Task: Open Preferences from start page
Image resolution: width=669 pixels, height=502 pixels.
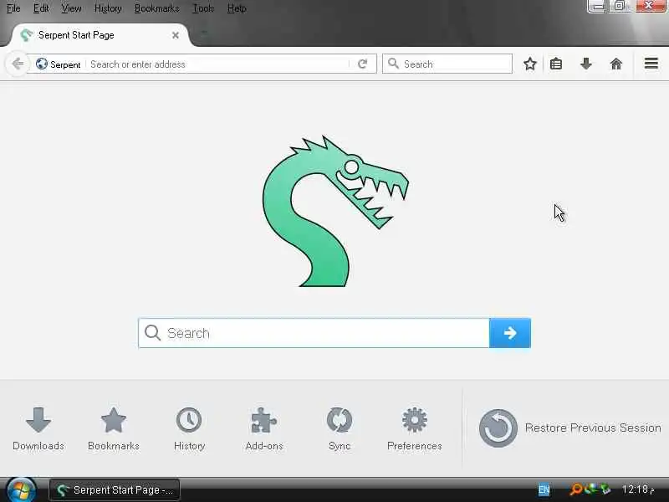Action: (414, 428)
